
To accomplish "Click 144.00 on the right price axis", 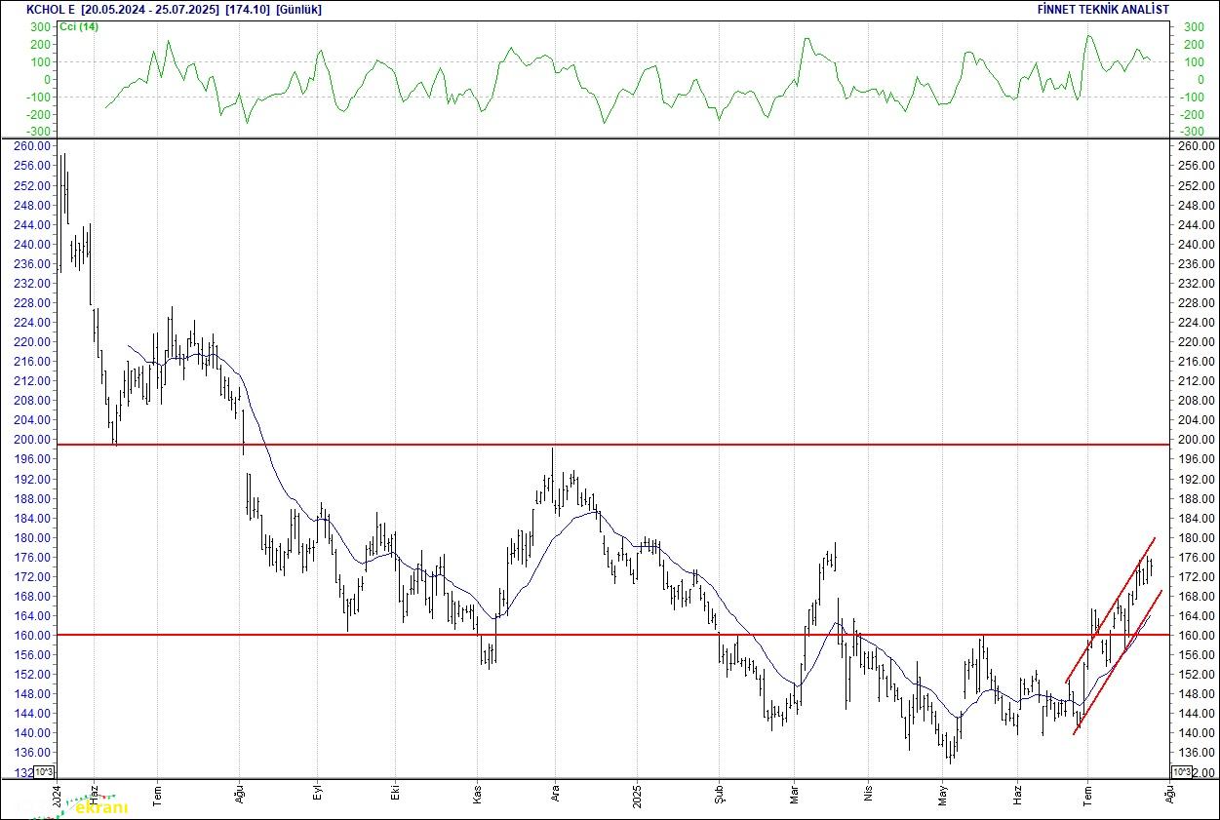I will [x=1195, y=714].
